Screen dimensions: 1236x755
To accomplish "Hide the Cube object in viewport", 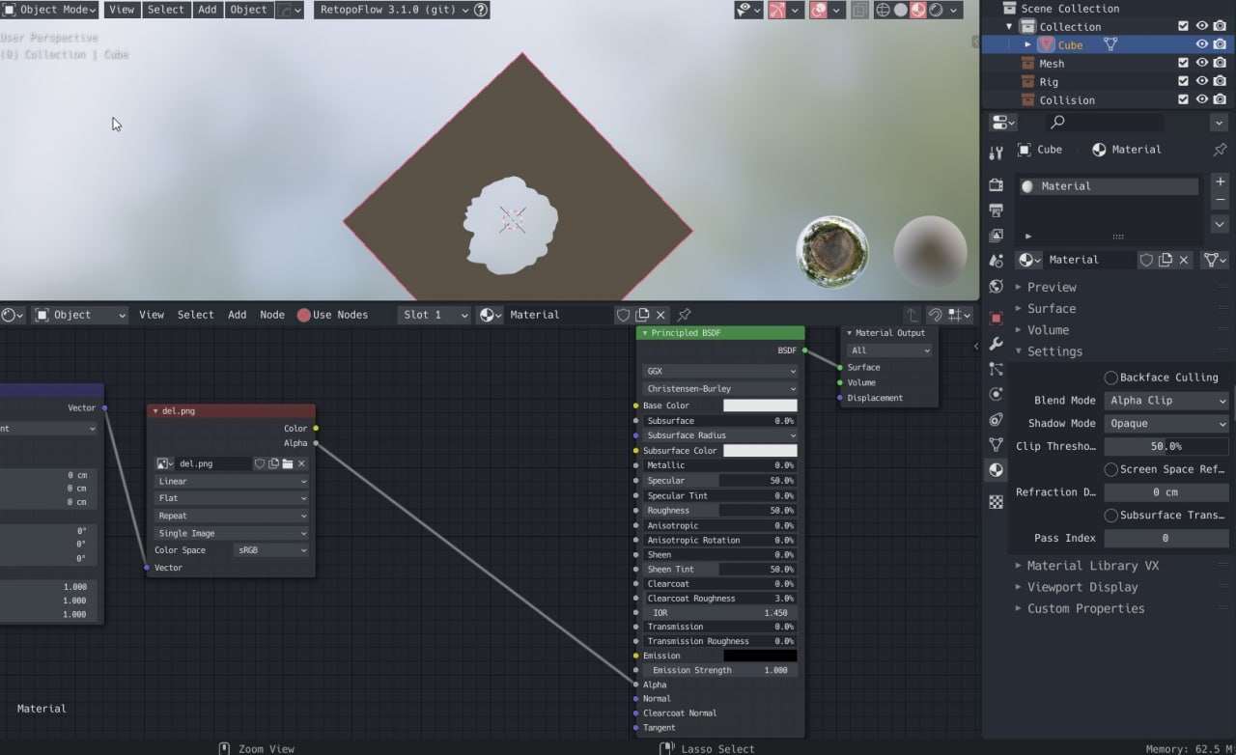I will (1202, 44).
